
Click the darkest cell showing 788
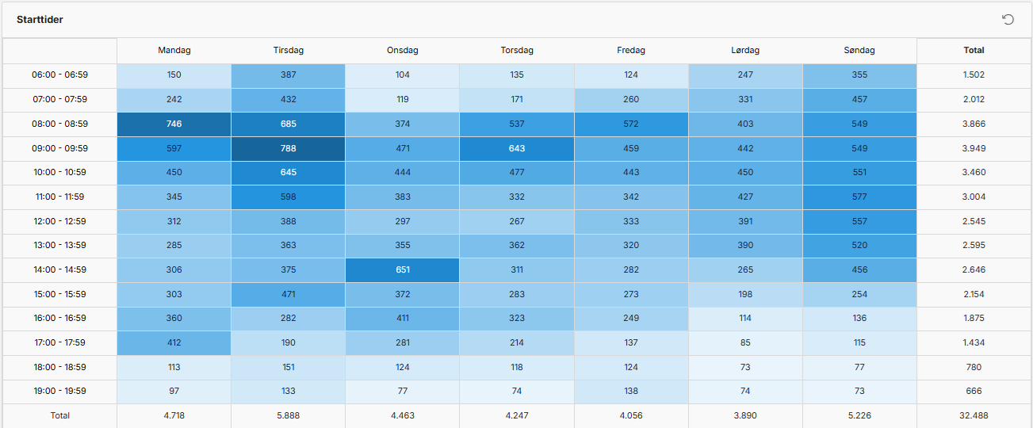(x=288, y=148)
